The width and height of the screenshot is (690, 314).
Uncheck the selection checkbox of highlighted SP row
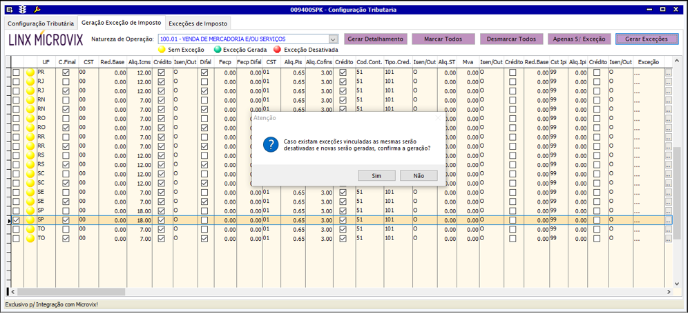click(x=16, y=220)
